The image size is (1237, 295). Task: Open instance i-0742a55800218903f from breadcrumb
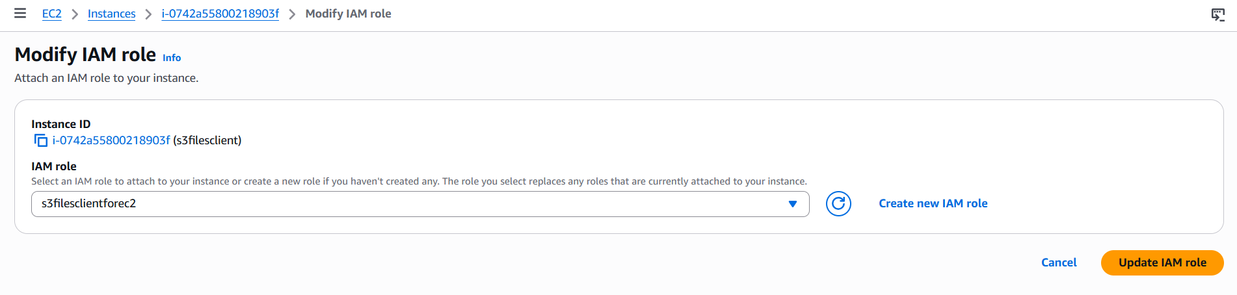click(220, 14)
